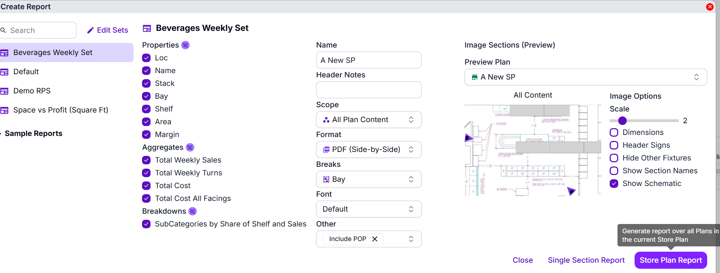Click the Store Plan Report button
Viewport: 720px width, 273px height.
point(671,260)
